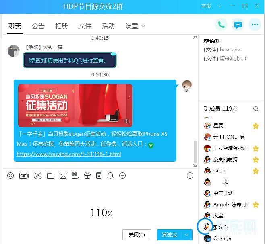Click star badge next to 寂寞的刺猬

tap(255, 160)
